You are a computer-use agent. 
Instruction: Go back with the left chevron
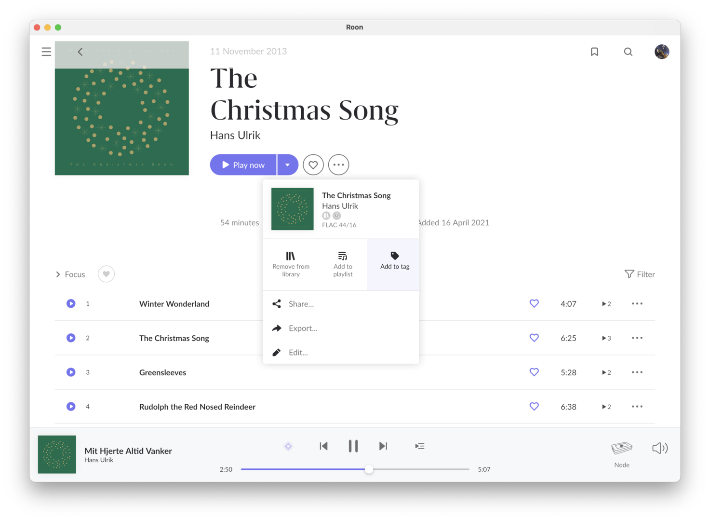80,52
